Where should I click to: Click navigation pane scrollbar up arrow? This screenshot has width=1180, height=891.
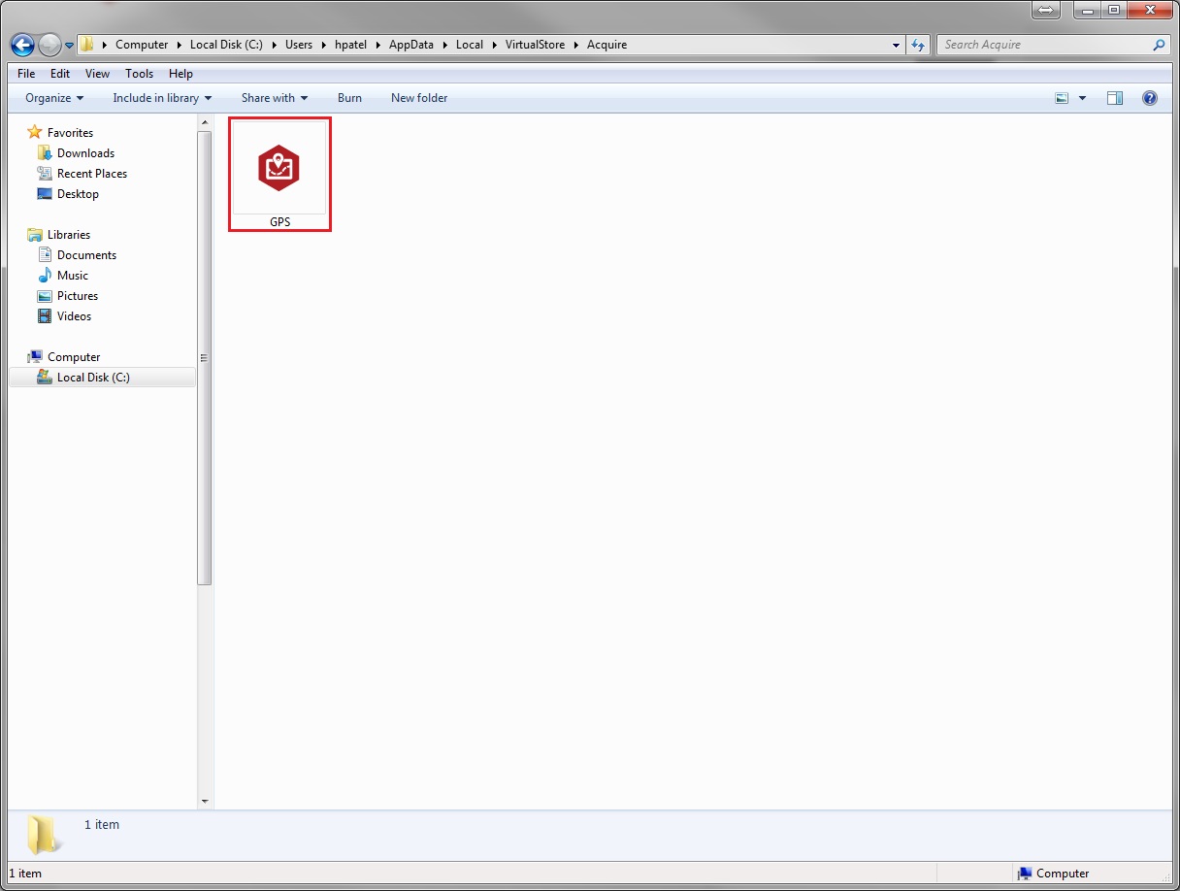(205, 122)
